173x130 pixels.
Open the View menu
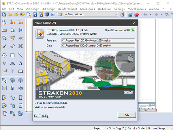[20, 9]
